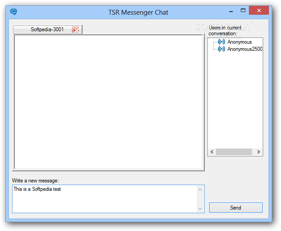The image size is (281, 231).
Task: Minimize the TSR Messenger Chat window
Action: click(231, 11)
